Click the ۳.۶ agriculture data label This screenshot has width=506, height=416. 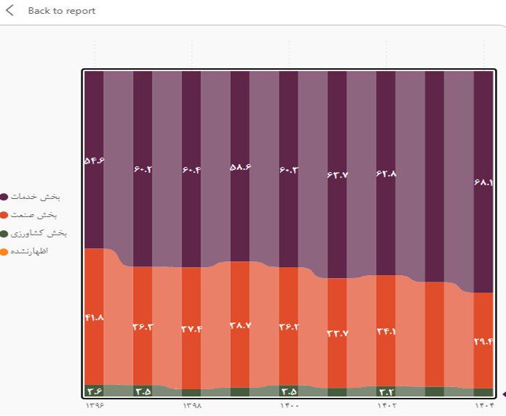94,391
